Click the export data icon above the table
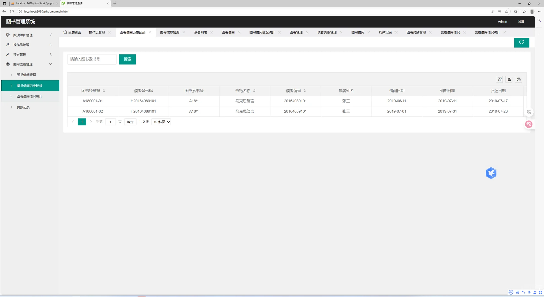Viewport: 544px width, 297px height. (509, 79)
